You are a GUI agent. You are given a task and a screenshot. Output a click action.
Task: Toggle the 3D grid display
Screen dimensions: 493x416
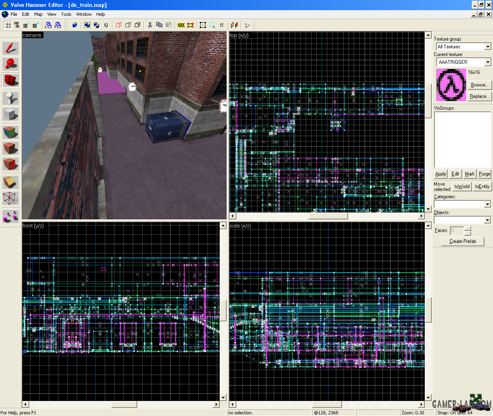(x=17, y=25)
